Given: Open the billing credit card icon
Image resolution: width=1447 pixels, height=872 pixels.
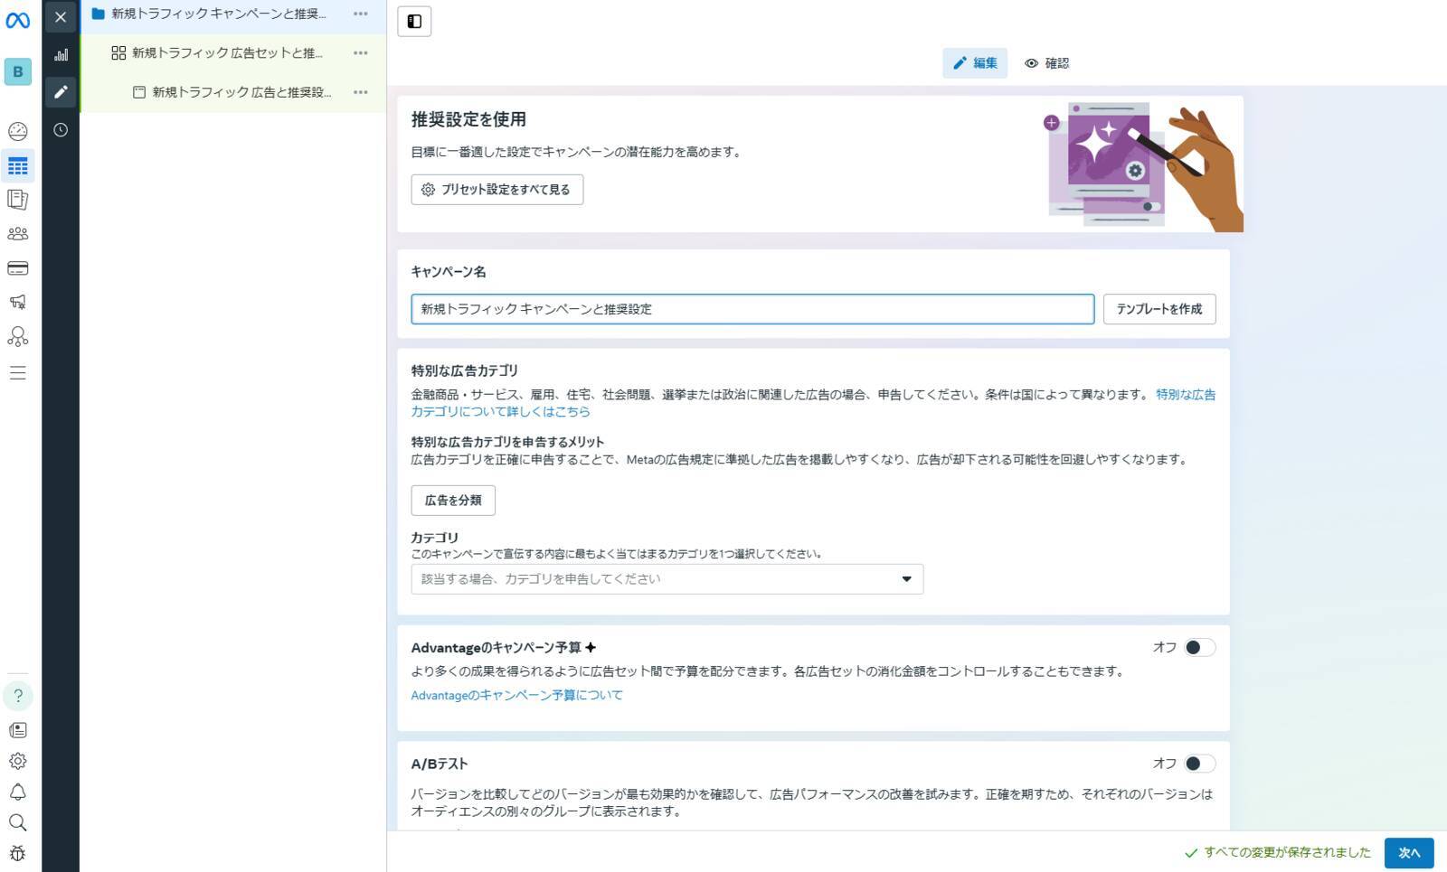Looking at the screenshot, I should point(18,268).
